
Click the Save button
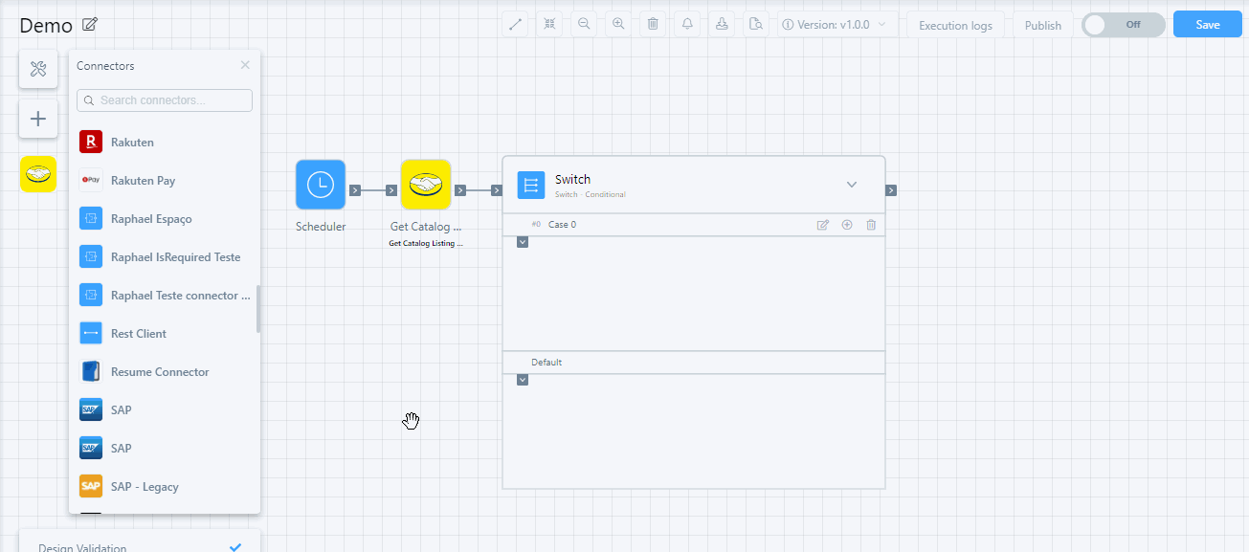tap(1207, 25)
